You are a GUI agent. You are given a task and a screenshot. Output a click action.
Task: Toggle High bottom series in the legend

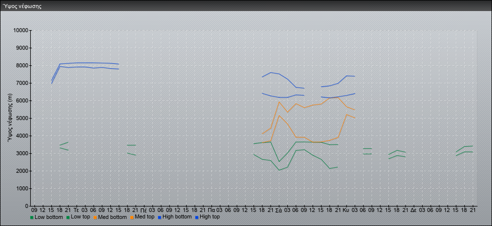175,217
